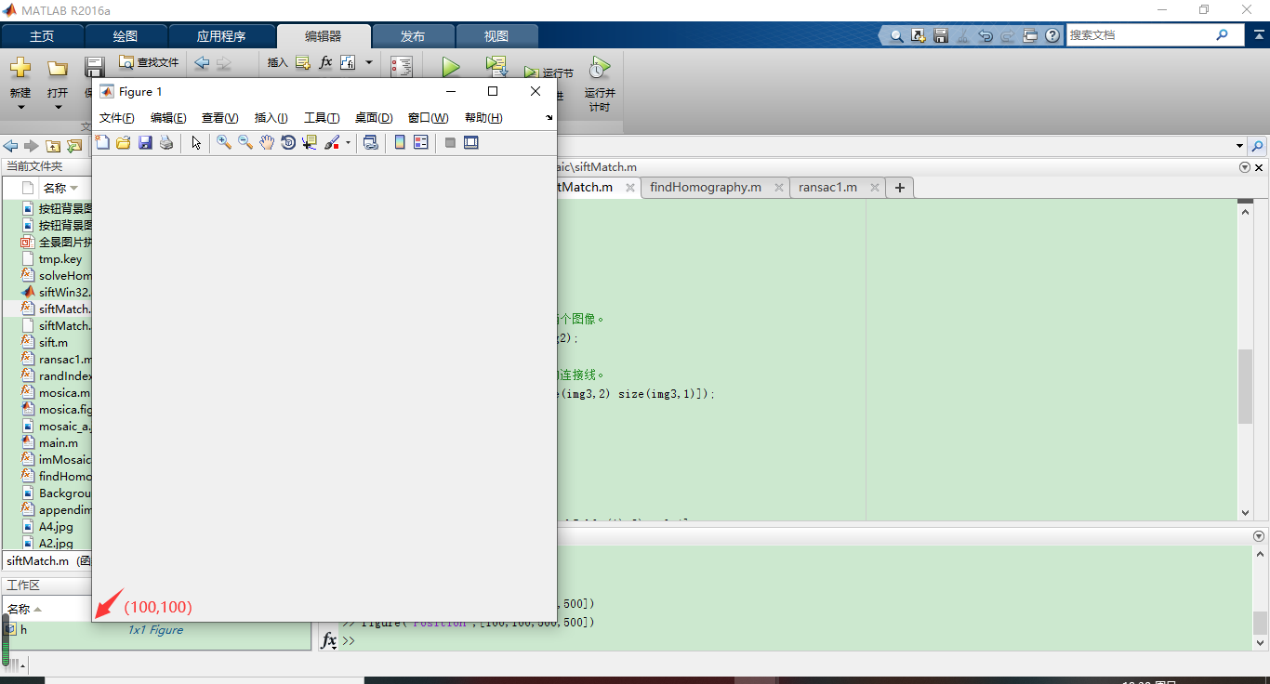Select the Data Cursor tool
This screenshot has height=684, width=1270.
click(x=310, y=142)
